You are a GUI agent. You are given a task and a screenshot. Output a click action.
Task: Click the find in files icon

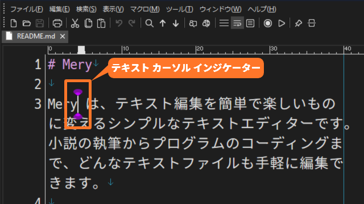click(x=206, y=23)
